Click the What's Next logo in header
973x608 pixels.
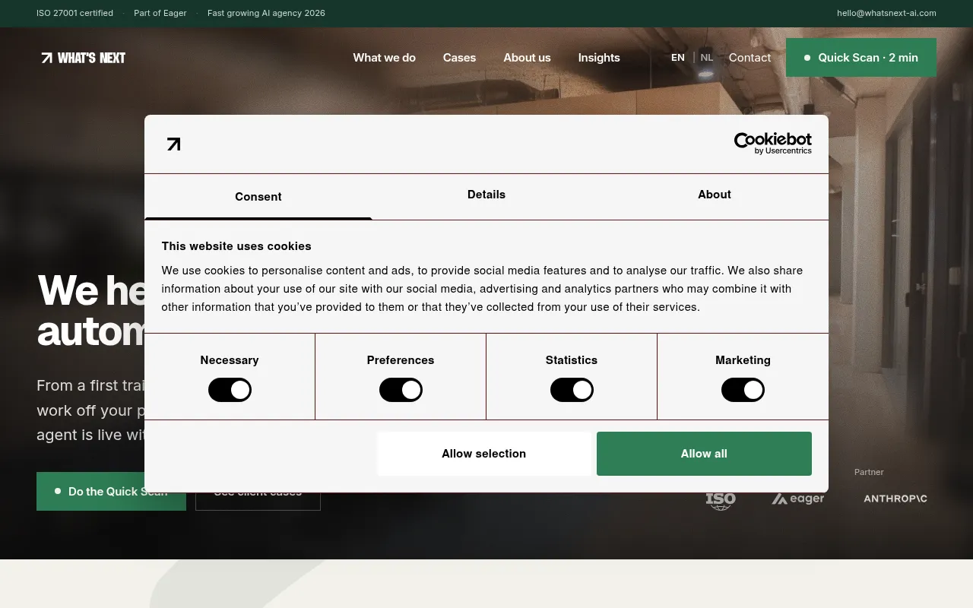click(x=83, y=58)
